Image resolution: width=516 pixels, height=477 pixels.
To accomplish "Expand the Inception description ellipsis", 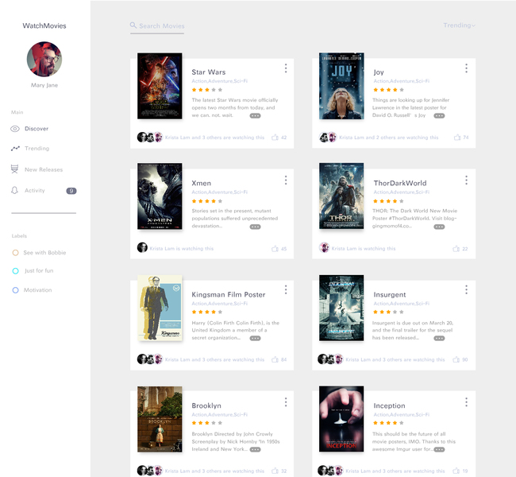I will (439, 449).
